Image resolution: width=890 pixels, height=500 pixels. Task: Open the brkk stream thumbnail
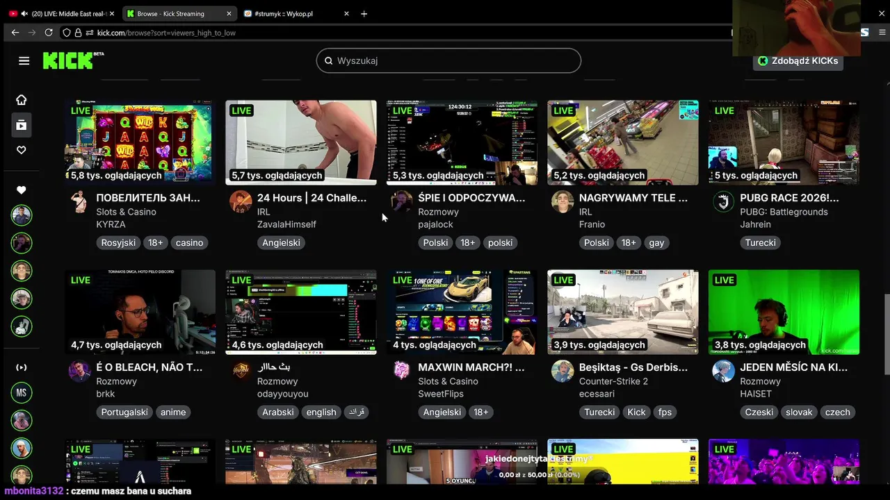click(140, 312)
